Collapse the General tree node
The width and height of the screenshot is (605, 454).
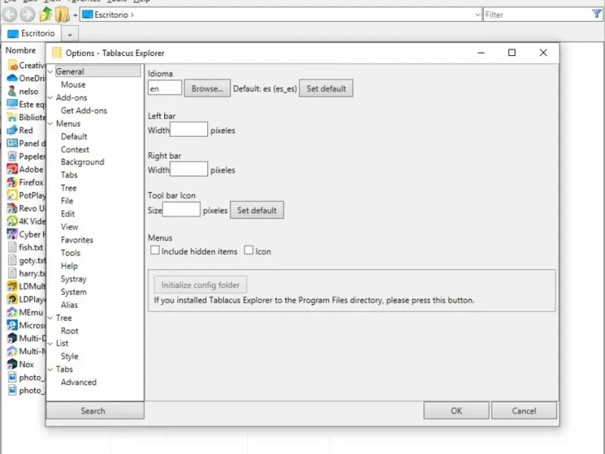pyautogui.click(x=50, y=71)
